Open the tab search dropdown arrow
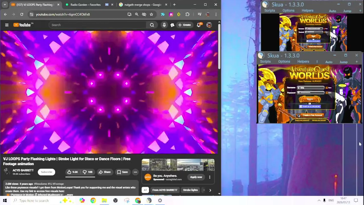 [5, 5]
